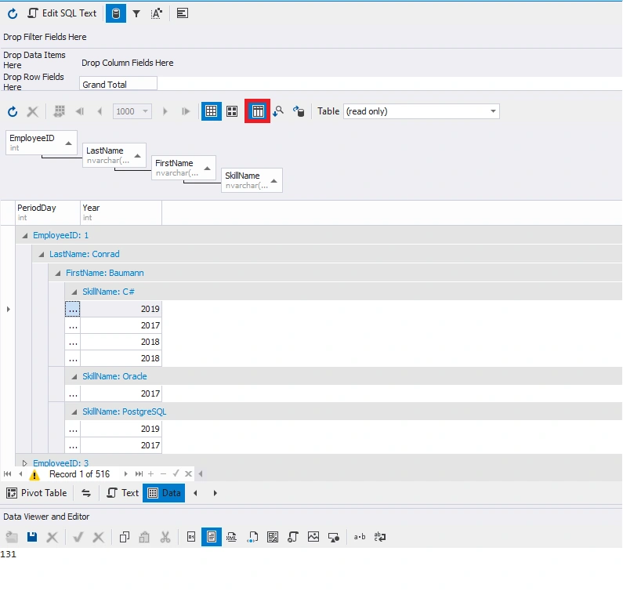Switch to card view mode
The image size is (623, 591).
click(x=232, y=111)
